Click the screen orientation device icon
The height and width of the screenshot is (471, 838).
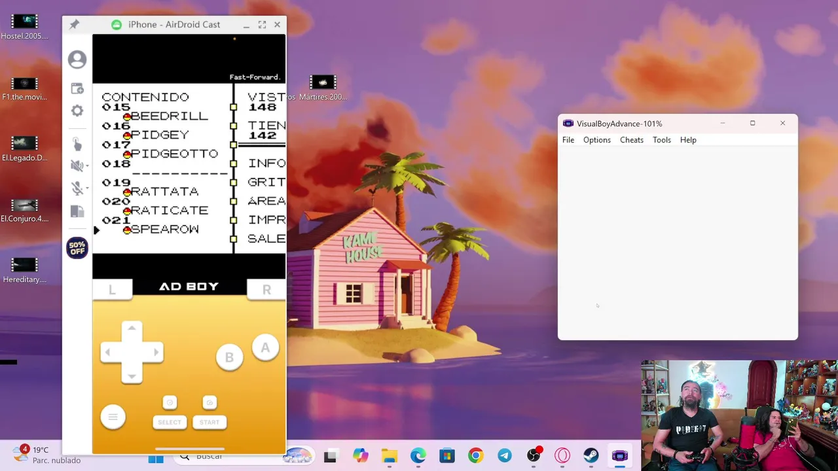click(x=77, y=211)
